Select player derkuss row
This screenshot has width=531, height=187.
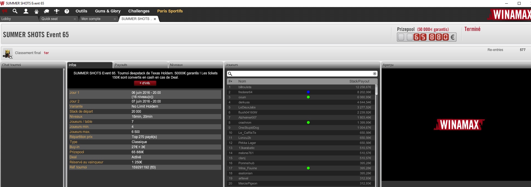click(301, 102)
